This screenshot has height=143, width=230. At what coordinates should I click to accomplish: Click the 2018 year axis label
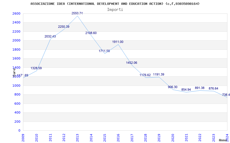coord(145,138)
